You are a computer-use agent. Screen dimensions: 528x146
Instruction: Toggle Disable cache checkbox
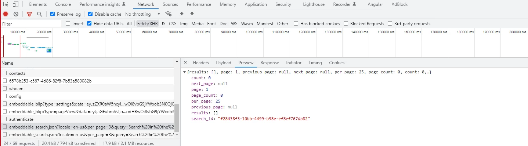(x=90, y=14)
